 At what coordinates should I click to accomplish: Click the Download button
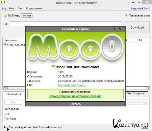[x=137, y=27]
